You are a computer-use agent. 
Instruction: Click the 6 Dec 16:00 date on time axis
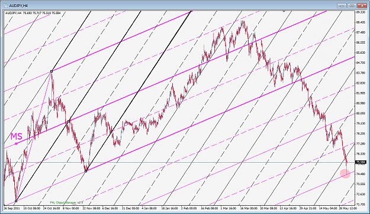tap(111, 208)
